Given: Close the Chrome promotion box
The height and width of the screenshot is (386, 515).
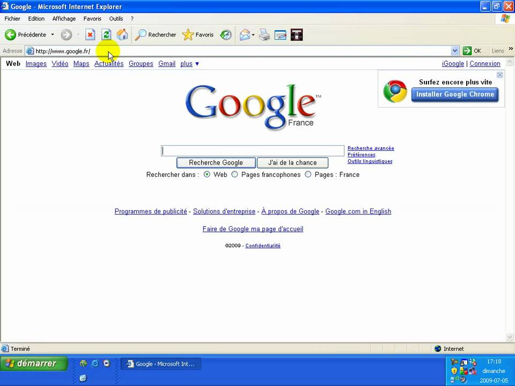Looking at the screenshot, I should (x=499, y=75).
